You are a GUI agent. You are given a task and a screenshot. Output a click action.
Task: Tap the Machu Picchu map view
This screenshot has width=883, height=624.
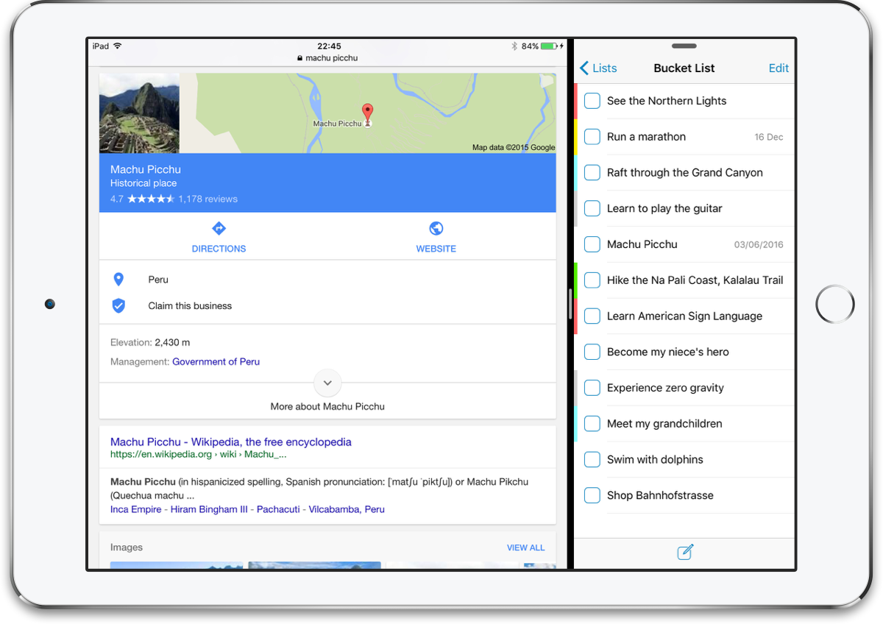point(368,113)
